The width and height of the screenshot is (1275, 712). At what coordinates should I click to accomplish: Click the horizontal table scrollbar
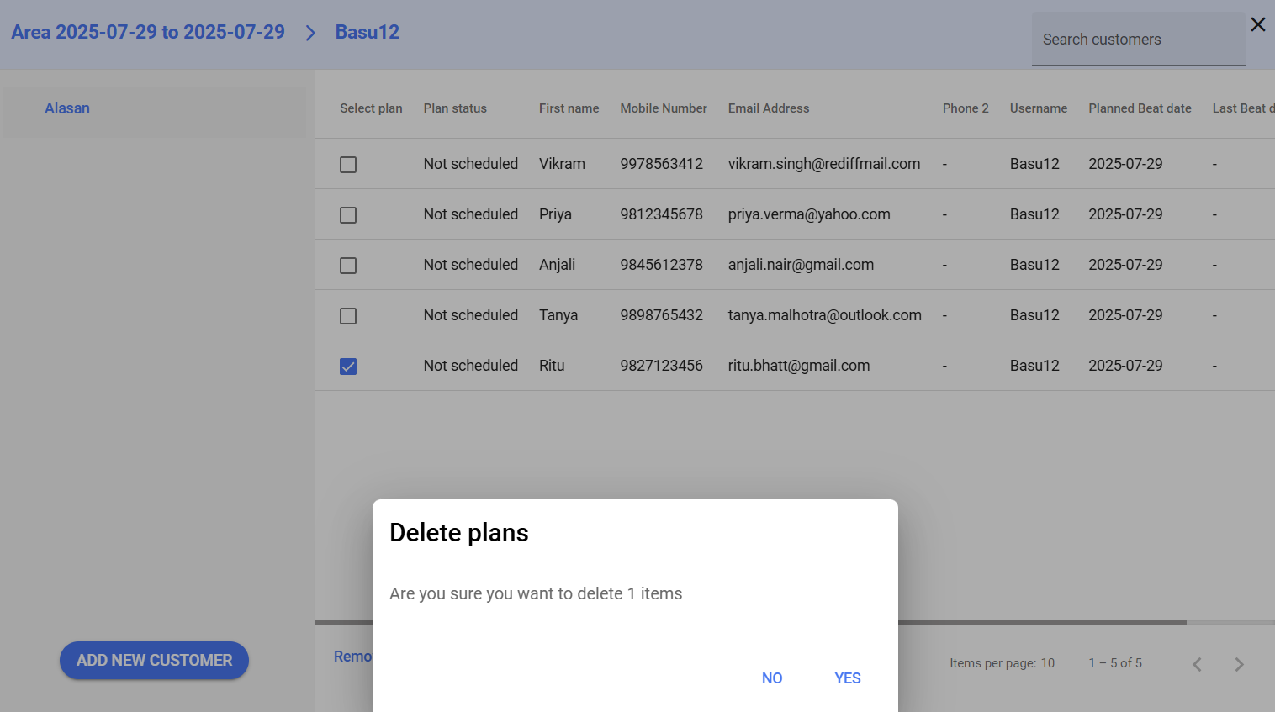(1041, 623)
